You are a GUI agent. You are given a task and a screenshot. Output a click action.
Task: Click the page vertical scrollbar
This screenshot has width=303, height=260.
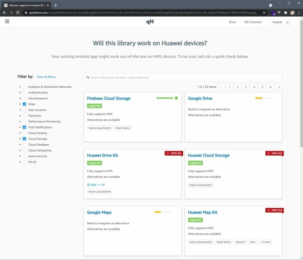pyautogui.click(x=301, y=83)
